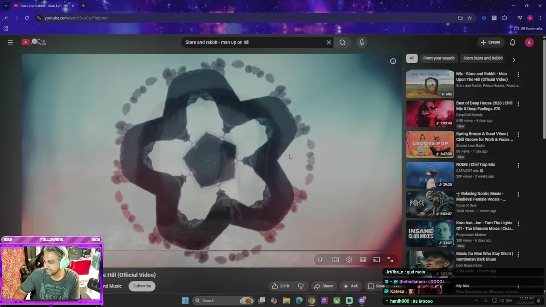546x307 pixels.
Task: Subscribe to the channel
Action: click(142, 286)
